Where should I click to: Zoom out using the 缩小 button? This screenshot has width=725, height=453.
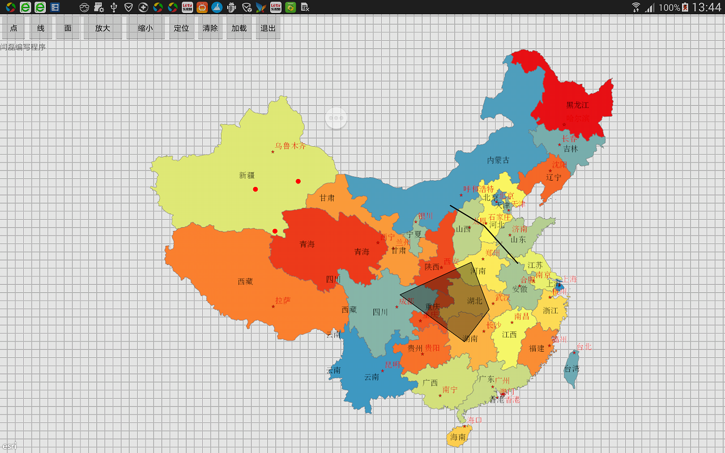[146, 28]
